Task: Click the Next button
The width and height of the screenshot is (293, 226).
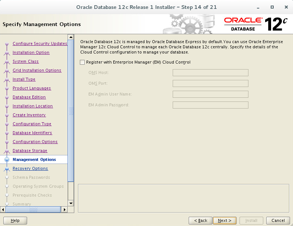Action: (x=225, y=220)
